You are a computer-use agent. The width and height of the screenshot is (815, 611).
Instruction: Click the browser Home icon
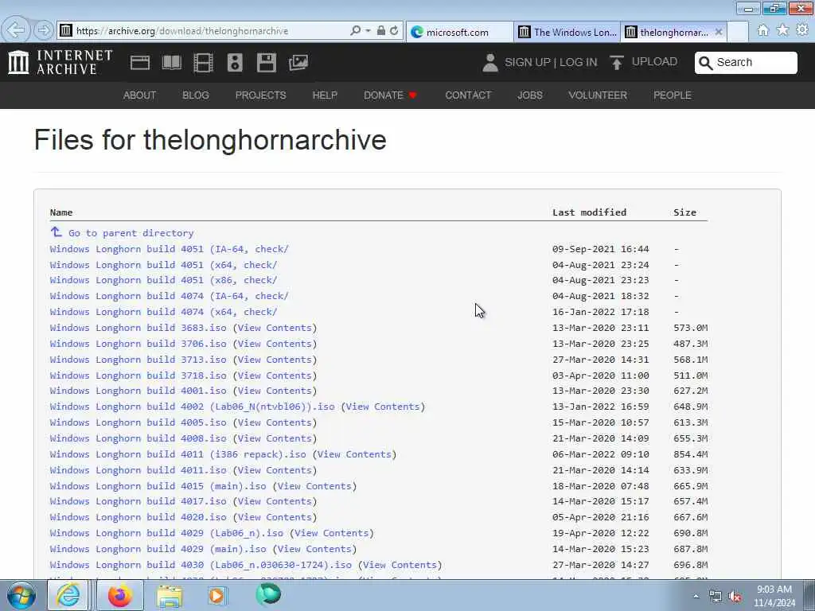pos(762,31)
